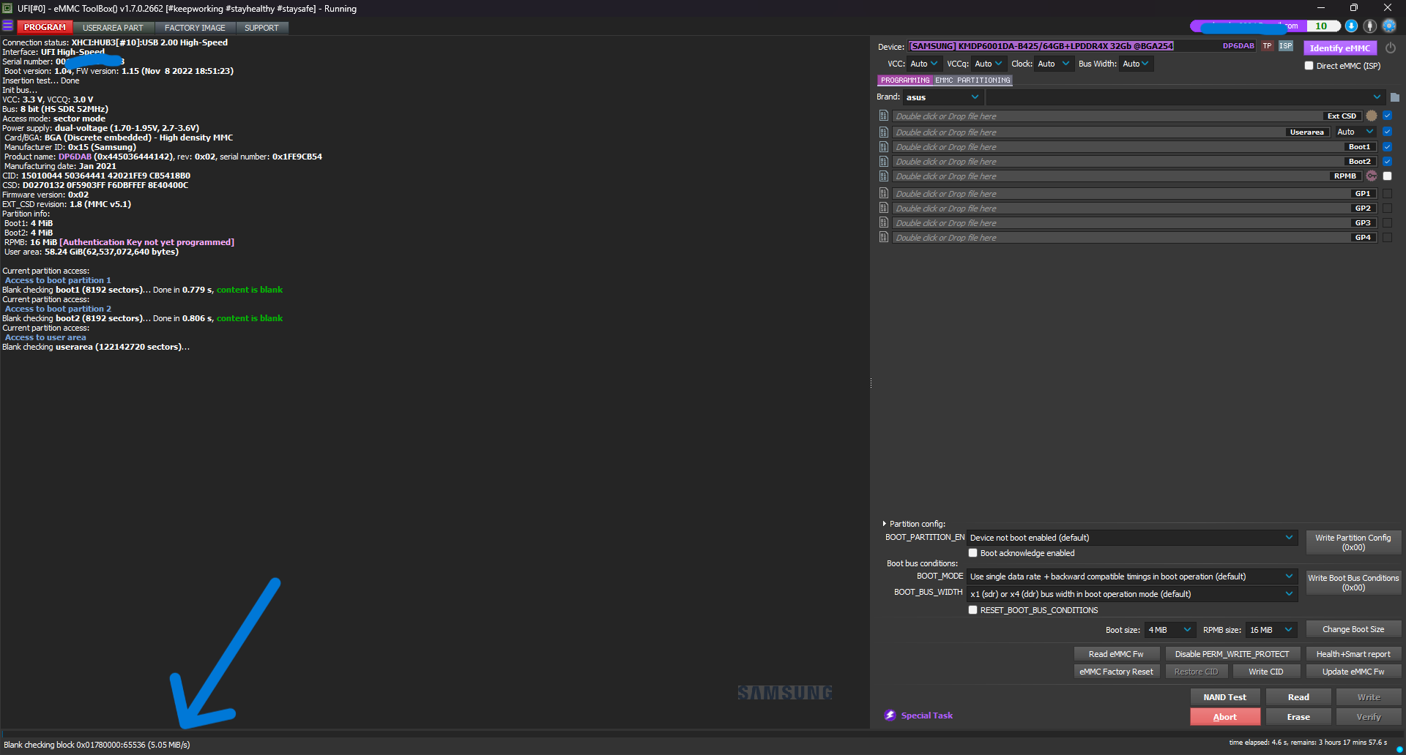Click the Abort button
The width and height of the screenshot is (1406, 755).
1225,717
